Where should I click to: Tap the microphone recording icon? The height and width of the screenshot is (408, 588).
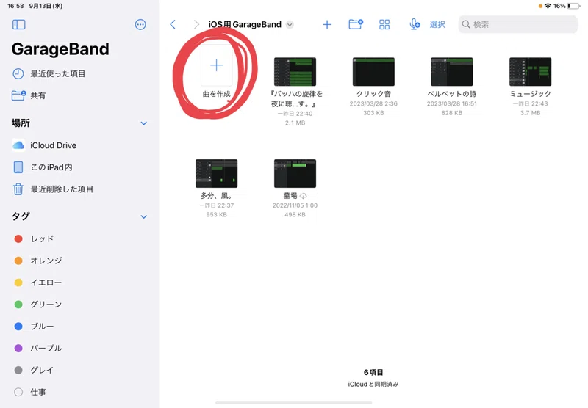(415, 24)
